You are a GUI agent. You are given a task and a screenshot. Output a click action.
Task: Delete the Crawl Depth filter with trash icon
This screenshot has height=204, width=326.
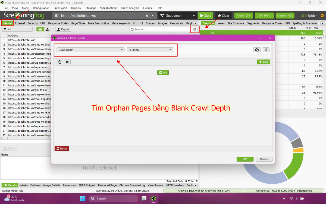pyautogui.click(x=266, y=50)
